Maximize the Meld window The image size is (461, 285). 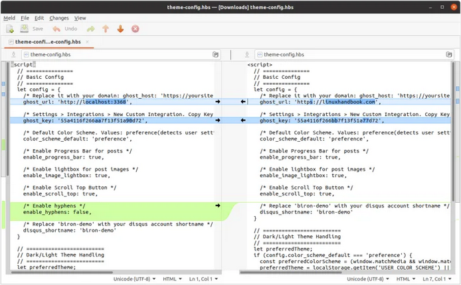pos(442,7)
